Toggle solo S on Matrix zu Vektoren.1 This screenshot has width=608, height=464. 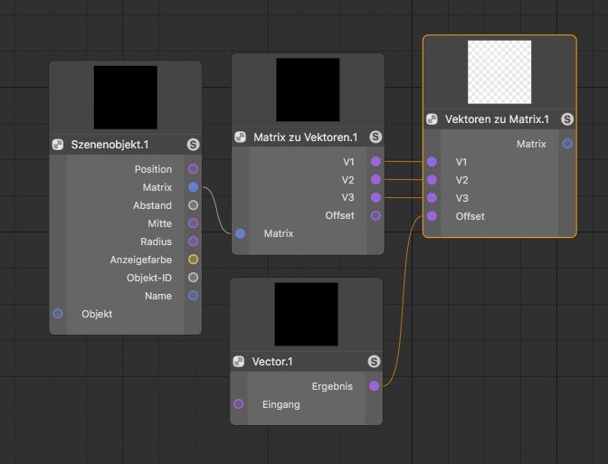tap(375, 137)
